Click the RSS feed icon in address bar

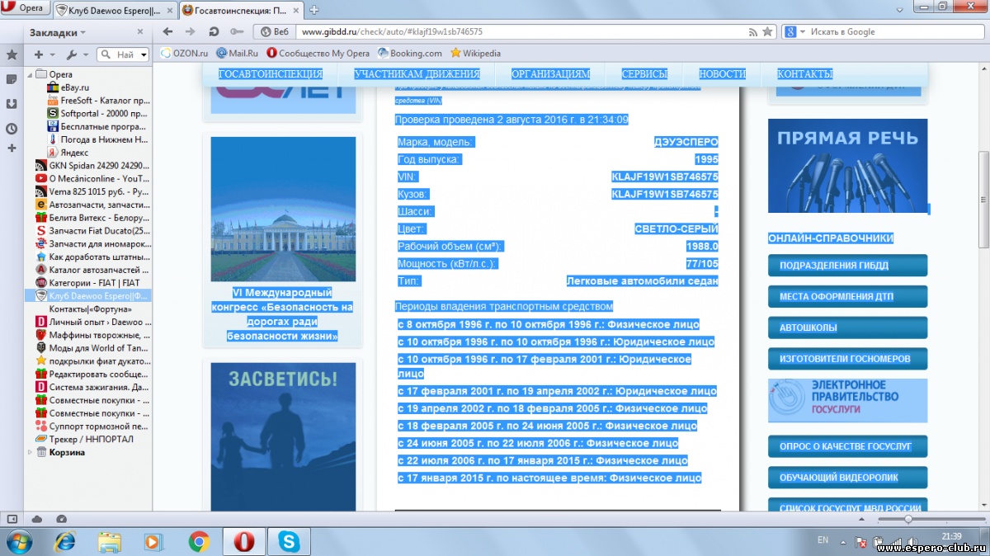752,31
